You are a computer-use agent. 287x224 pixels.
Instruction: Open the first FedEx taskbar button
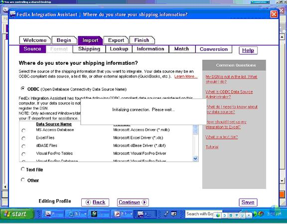(x=53, y=214)
